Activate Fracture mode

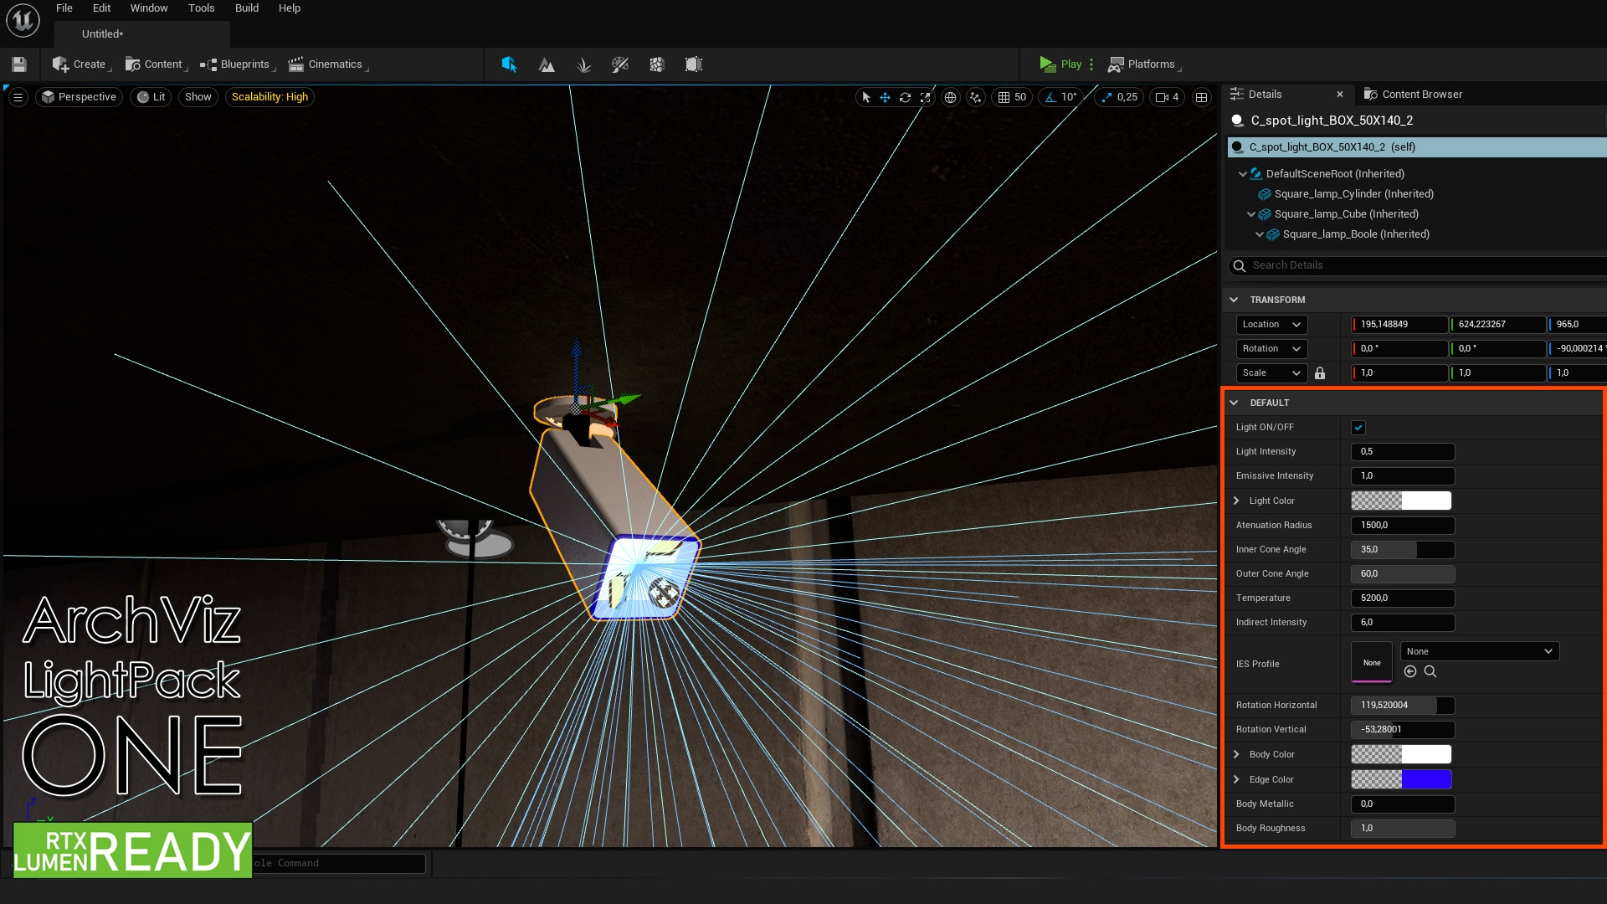pos(656,64)
